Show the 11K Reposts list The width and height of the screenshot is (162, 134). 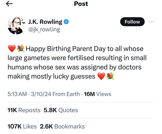tap(24, 110)
